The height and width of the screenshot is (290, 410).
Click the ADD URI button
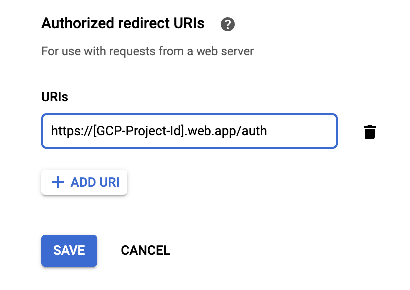click(x=84, y=182)
